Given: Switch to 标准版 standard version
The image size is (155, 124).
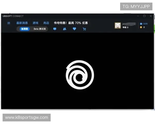Looking at the screenshot, I should (25, 29).
